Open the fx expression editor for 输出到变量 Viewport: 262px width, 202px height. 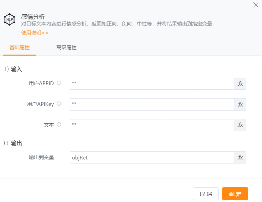240,157
